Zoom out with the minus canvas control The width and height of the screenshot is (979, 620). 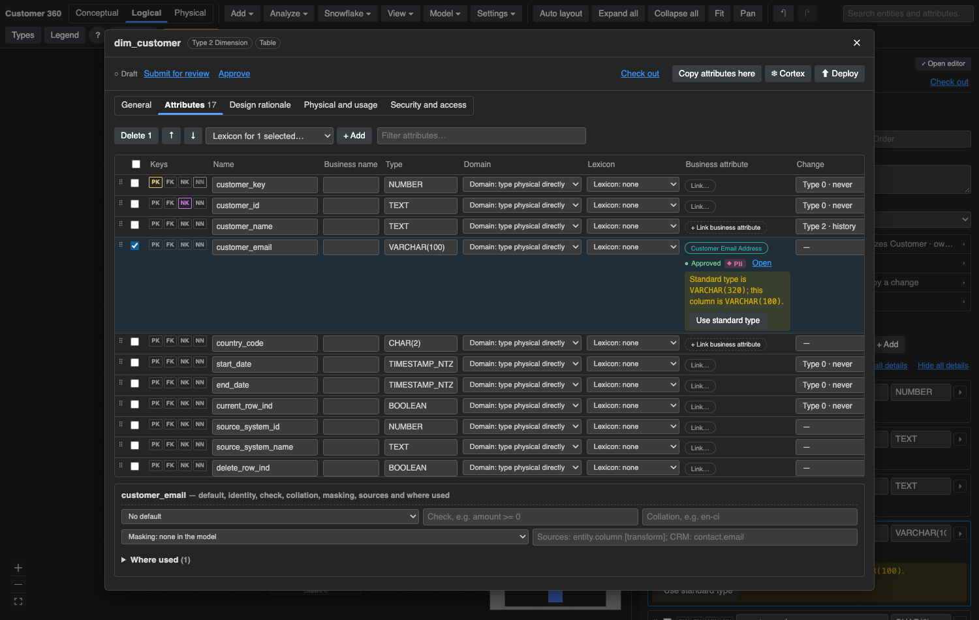[18, 584]
